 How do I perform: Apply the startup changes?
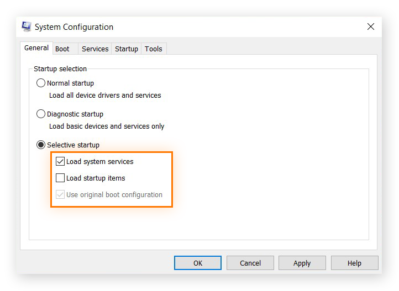[302, 263]
